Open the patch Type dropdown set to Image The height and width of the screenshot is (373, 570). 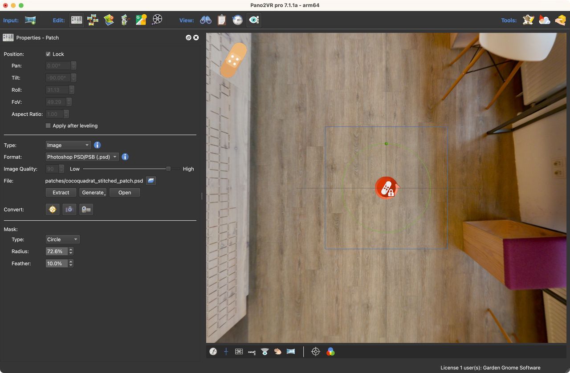coord(68,145)
